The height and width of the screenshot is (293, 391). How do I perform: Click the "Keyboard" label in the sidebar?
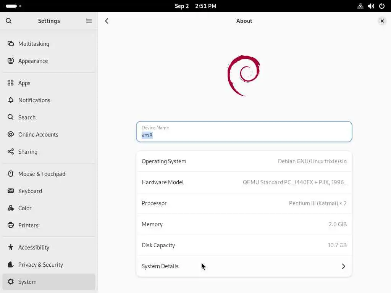tap(30, 191)
